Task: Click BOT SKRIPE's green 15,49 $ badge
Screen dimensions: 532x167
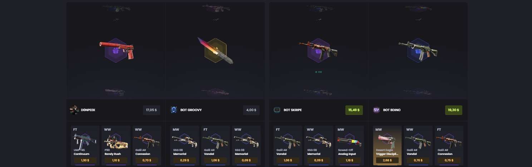Action: [x=354, y=110]
